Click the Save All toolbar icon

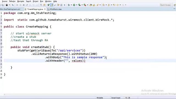point(3,5)
